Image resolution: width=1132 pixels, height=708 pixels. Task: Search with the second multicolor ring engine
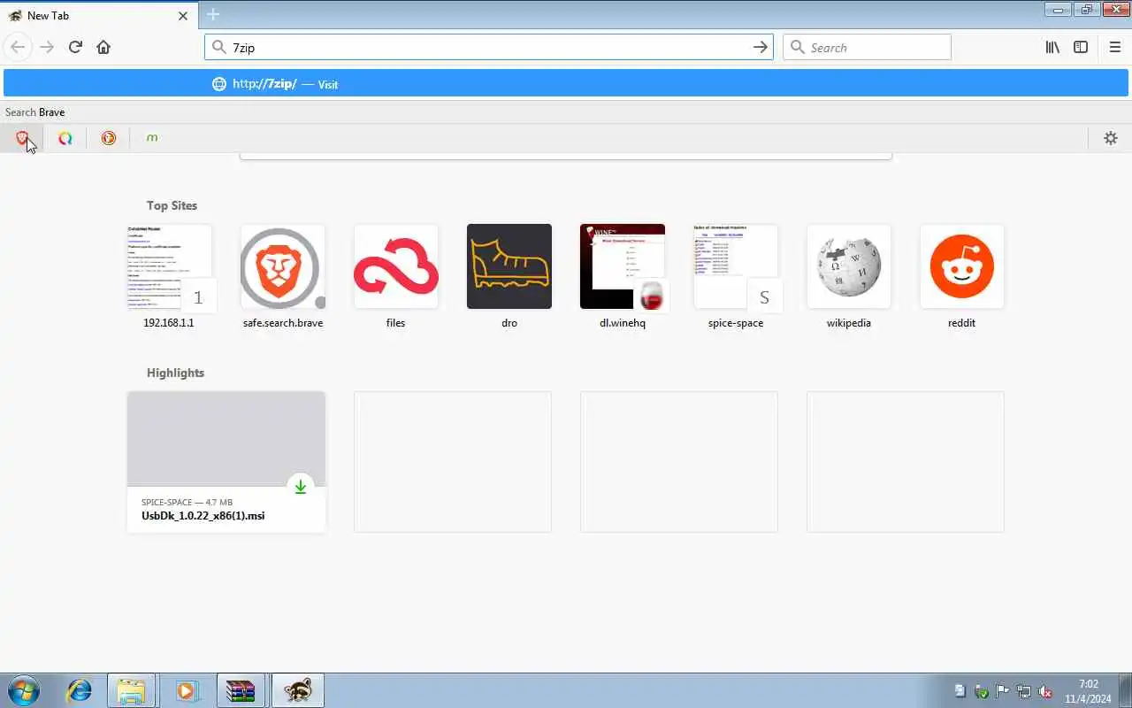65,138
